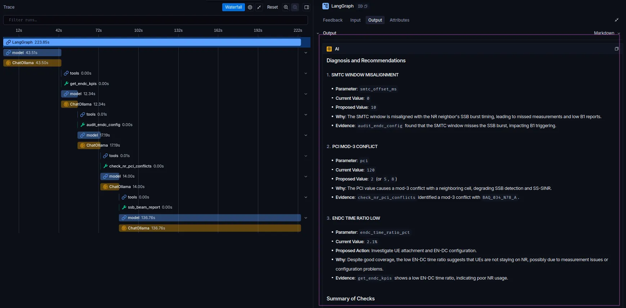This screenshot has height=308, width=626.
Task: Open the Markdown format dropdown
Action: 607,33
